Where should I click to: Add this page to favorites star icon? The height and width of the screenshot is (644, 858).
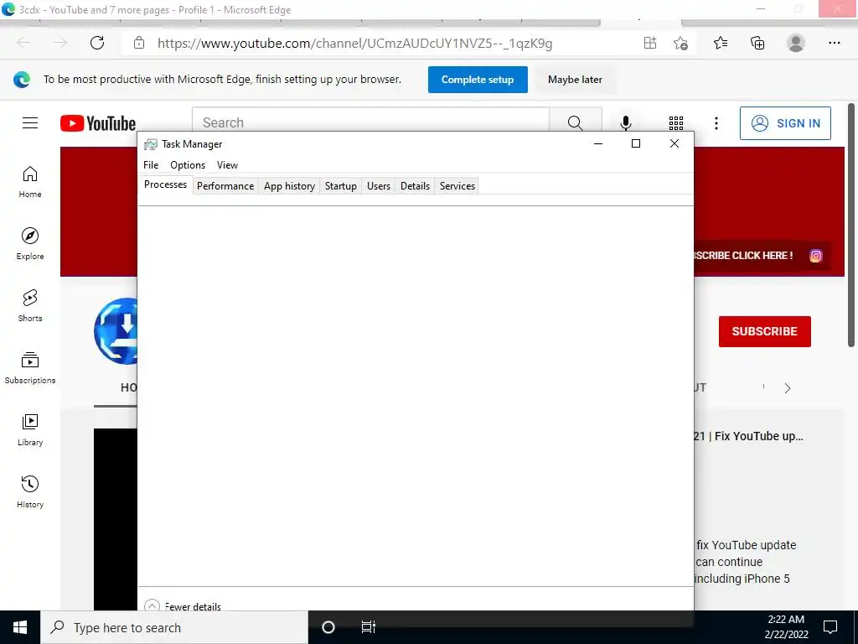680,44
